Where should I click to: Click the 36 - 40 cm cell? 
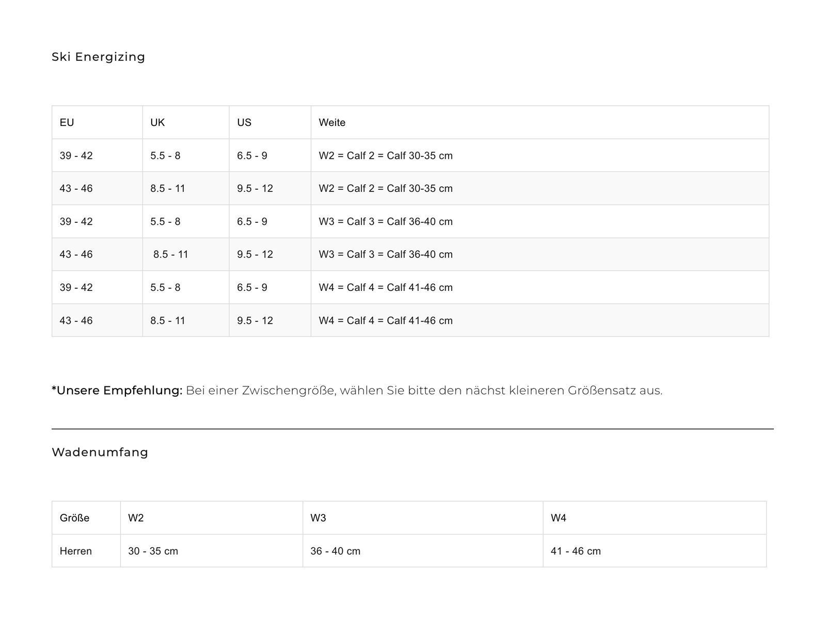[335, 551]
